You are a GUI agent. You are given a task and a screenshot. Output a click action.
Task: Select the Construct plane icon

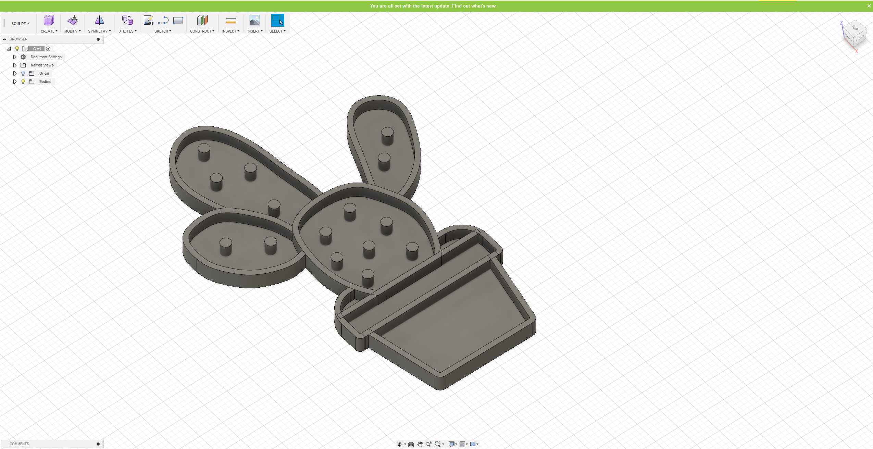point(202,20)
